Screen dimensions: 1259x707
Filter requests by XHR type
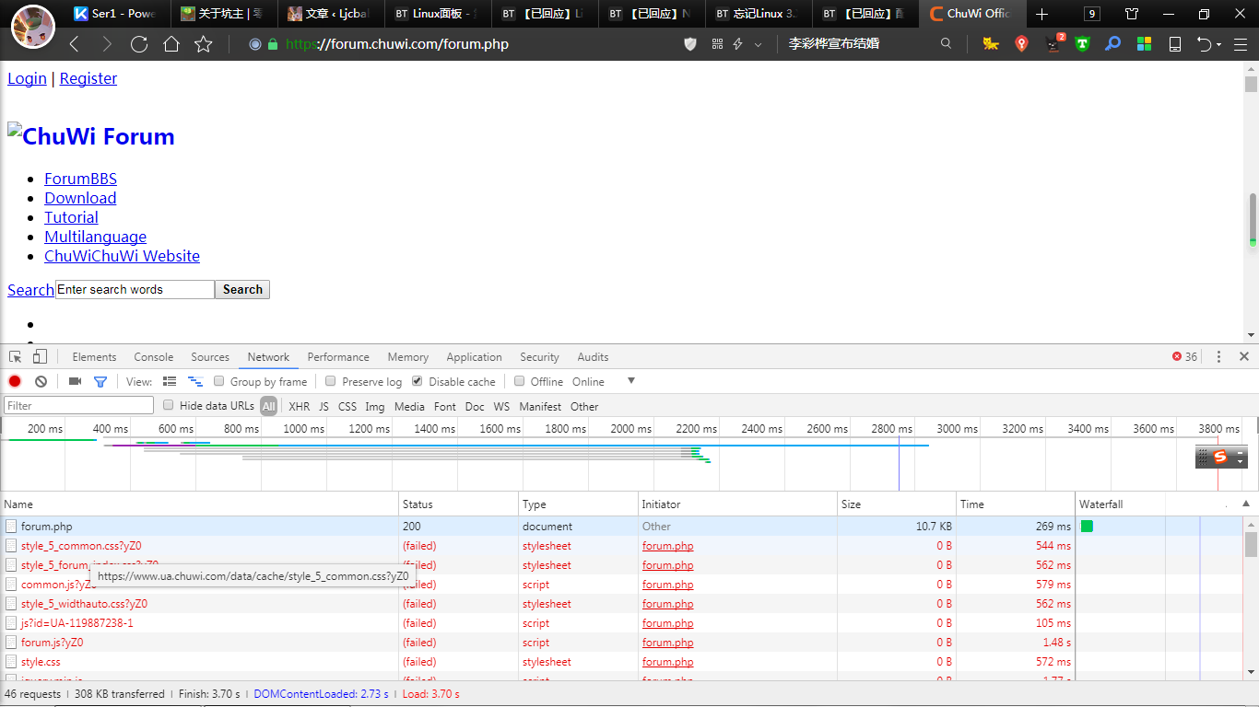click(x=299, y=406)
